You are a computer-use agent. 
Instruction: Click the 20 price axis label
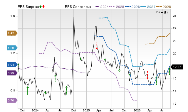(174, 53)
